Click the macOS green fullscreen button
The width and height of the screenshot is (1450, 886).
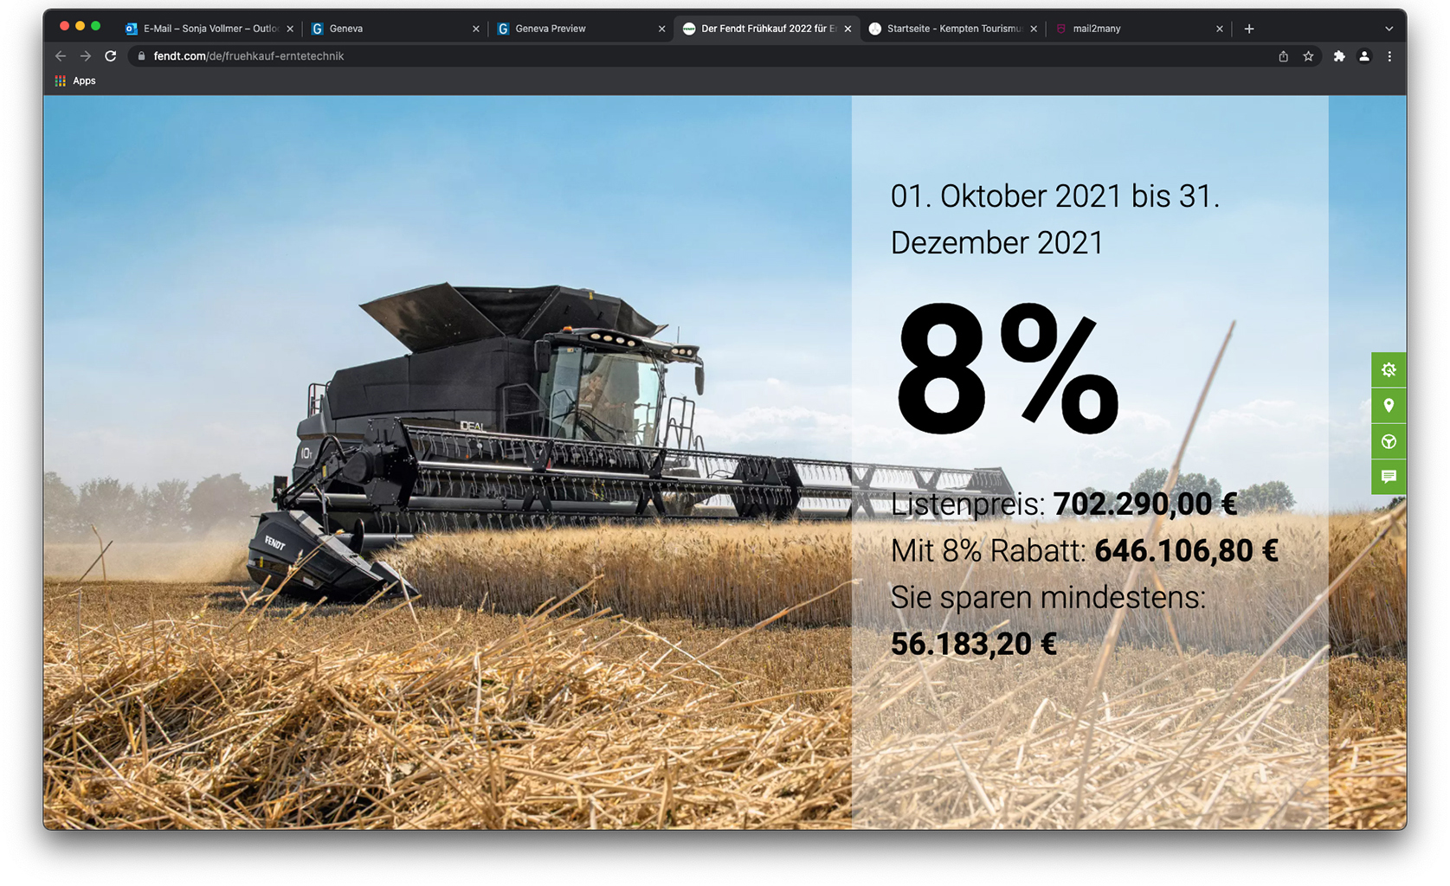(x=95, y=26)
